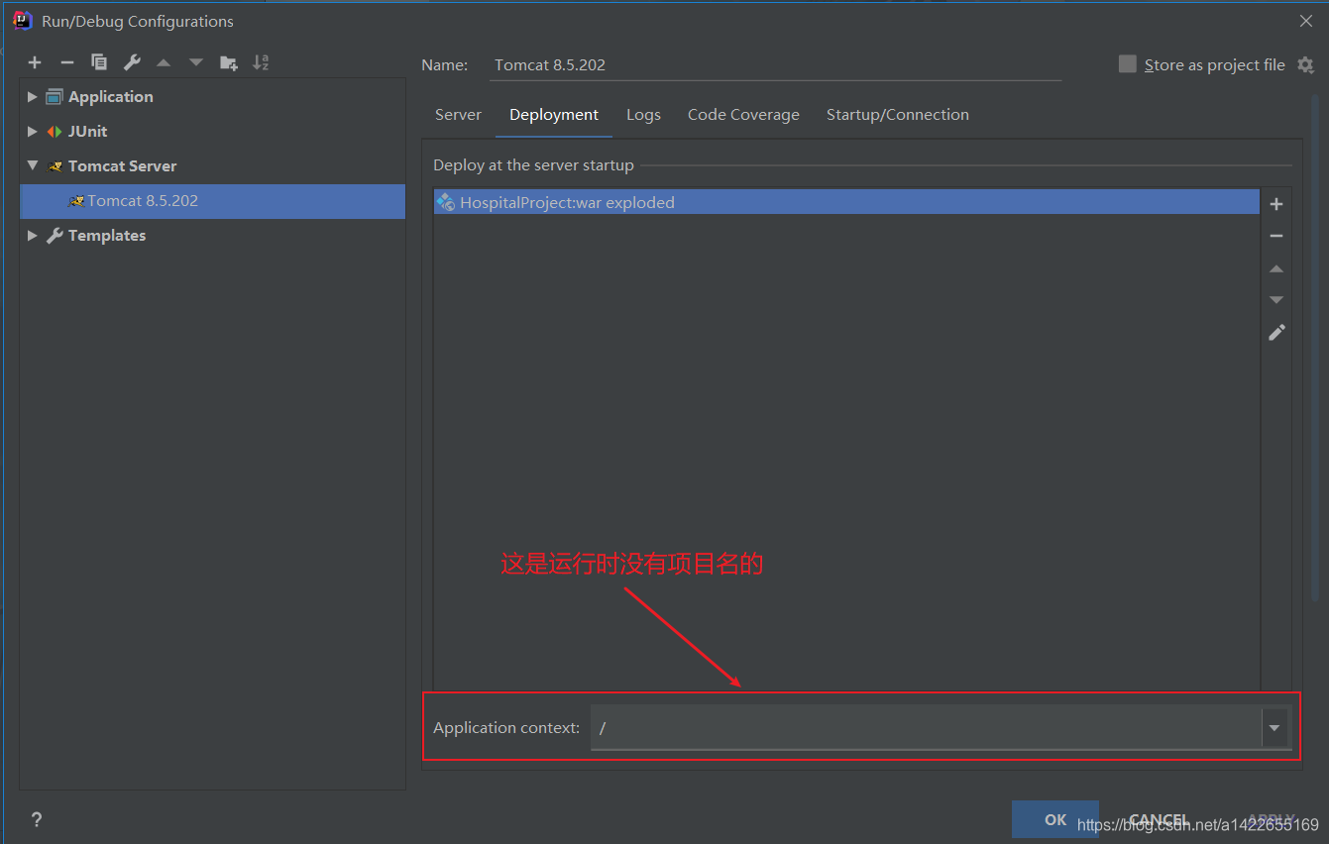Add new configuration with plus icon

click(x=35, y=62)
